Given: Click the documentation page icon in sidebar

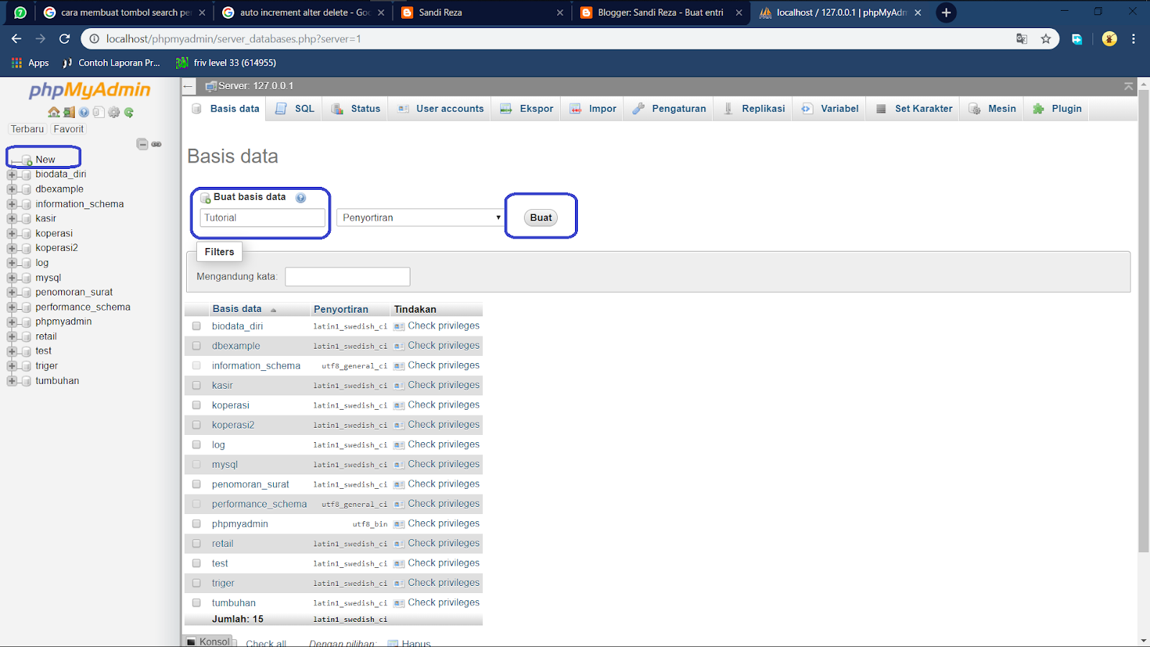Looking at the screenshot, I should pos(99,112).
